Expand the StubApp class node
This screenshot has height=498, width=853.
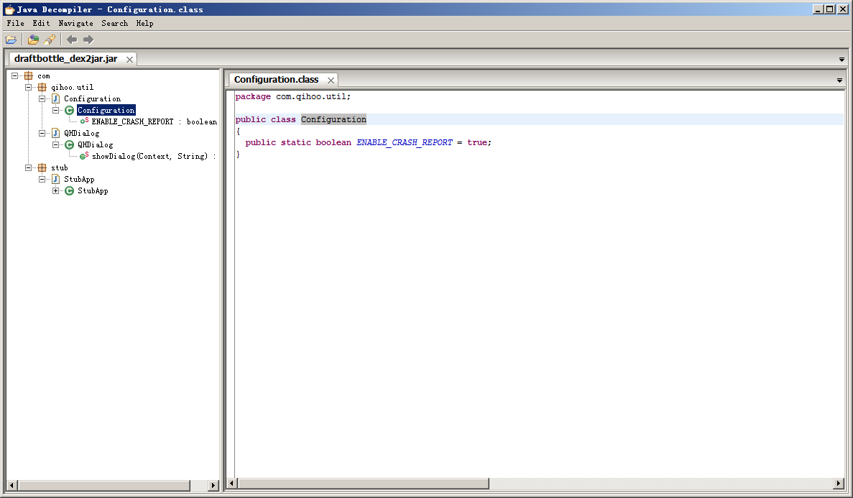55,190
